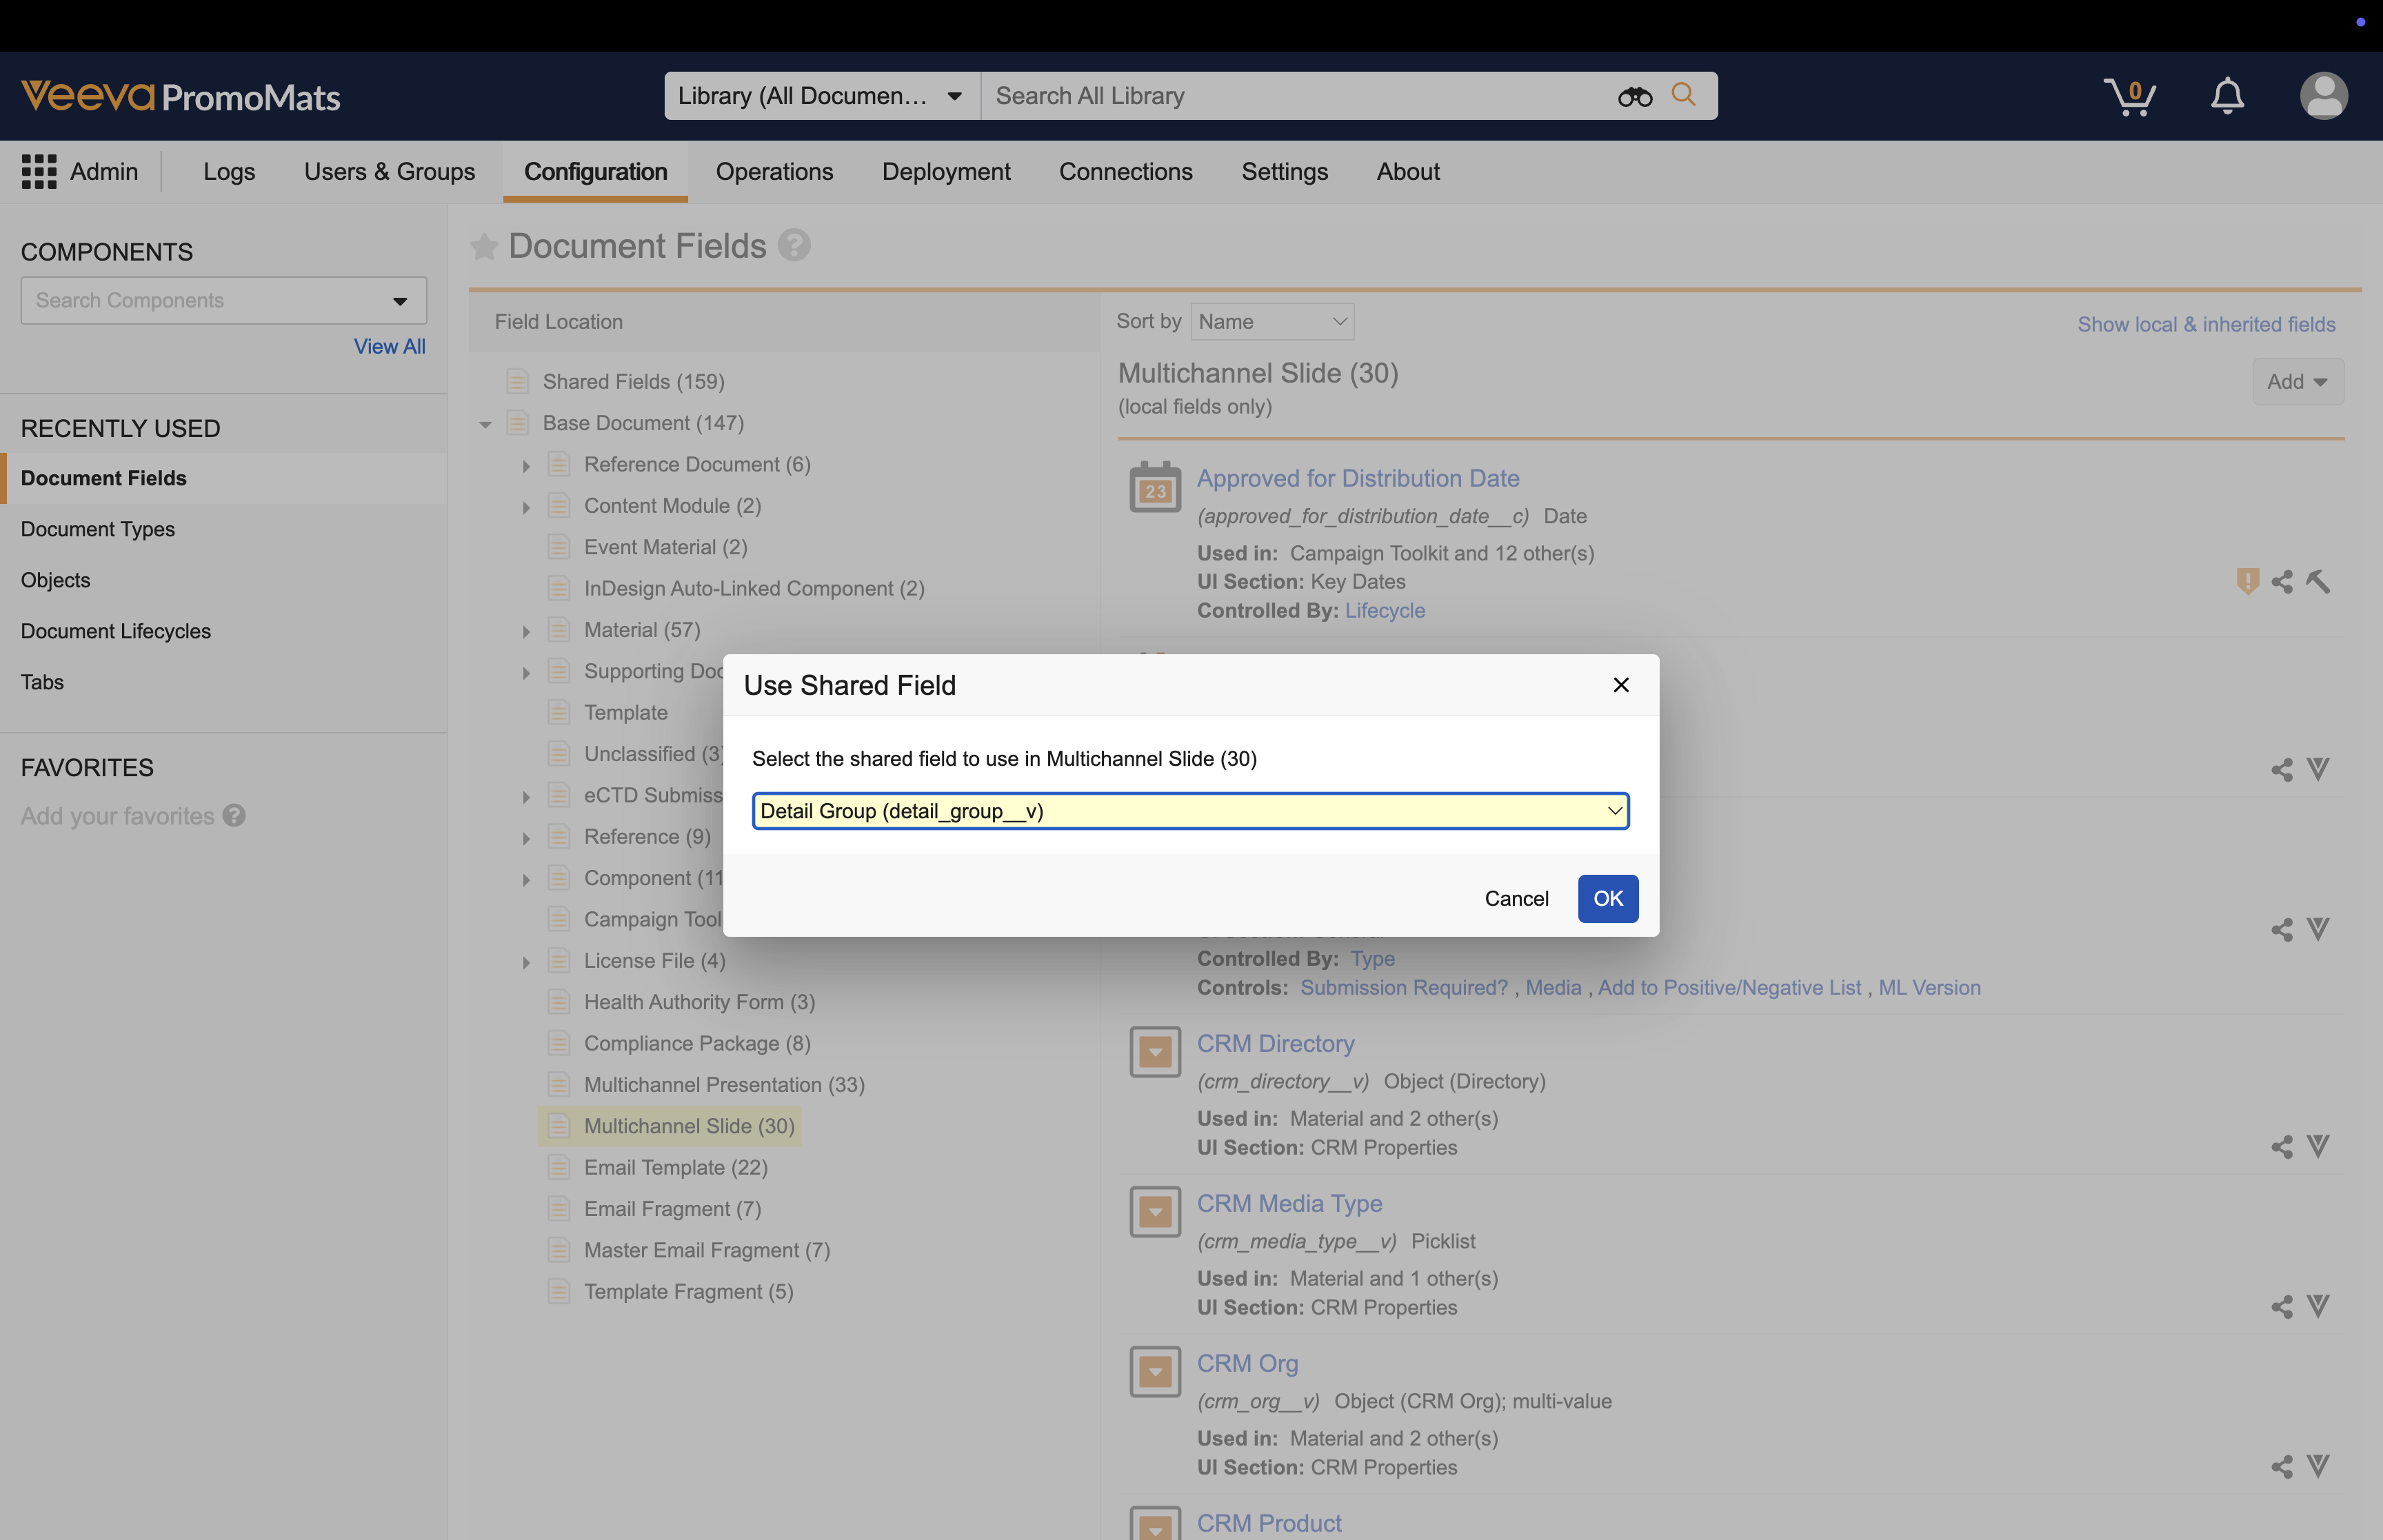Screen dimensions: 2383x1540
Task: Open the Sort by Name dropdown
Action: (x=1272, y=322)
